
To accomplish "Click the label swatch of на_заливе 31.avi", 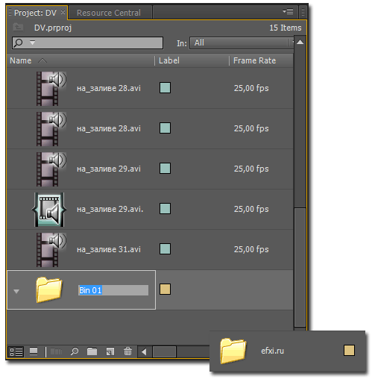I will pyautogui.click(x=165, y=249).
